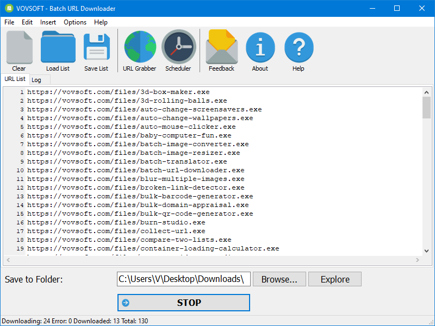Open the Insert menu
Viewport: 435px width, 326px height.
[48, 22]
